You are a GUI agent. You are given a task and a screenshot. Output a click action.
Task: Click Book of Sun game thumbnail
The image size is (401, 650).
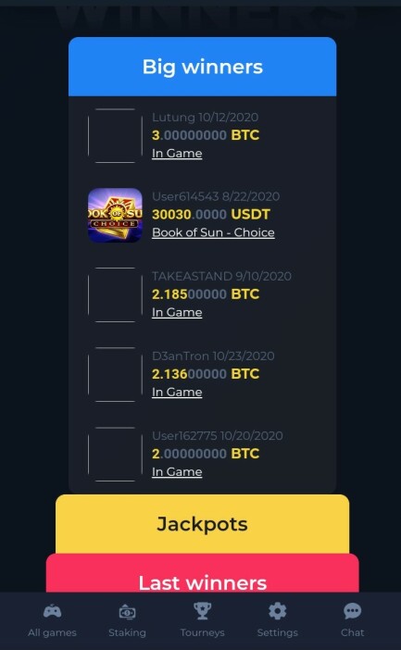coord(115,215)
